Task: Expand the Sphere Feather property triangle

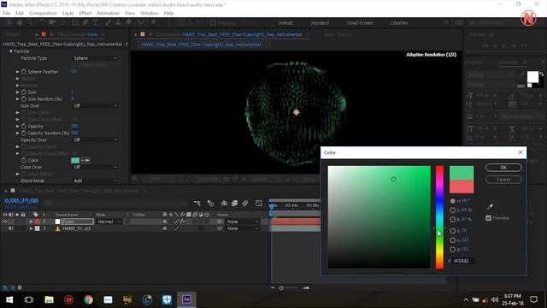Action: coord(17,72)
